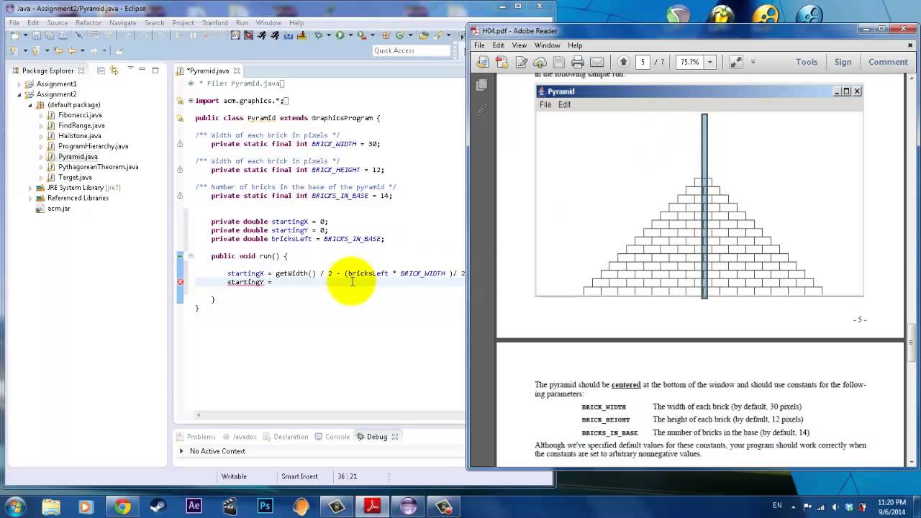Screen dimensions: 921x518
Task: Click the attachments paperclip icon in Reader sidebar
Action: [481, 110]
